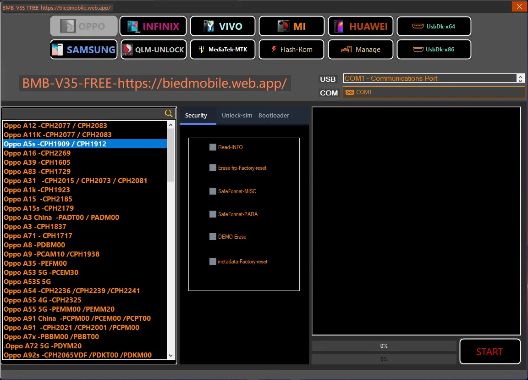Select Oppo A15s -CPH2179

pyautogui.click(x=85, y=208)
